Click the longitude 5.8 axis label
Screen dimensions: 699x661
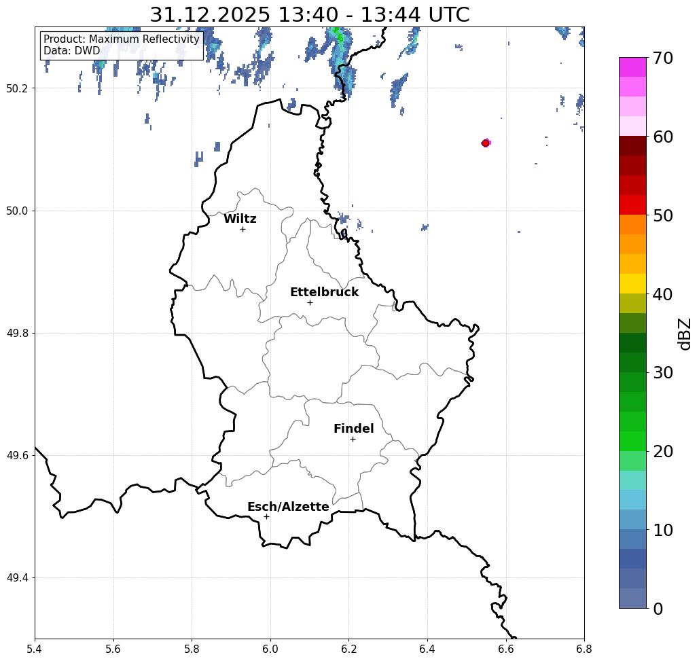click(x=192, y=649)
